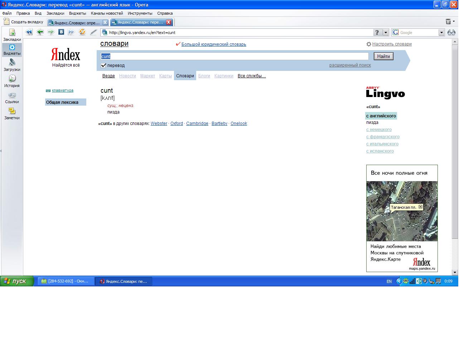Toggle the перевод checkbox
The image size is (464, 348).
pos(103,66)
